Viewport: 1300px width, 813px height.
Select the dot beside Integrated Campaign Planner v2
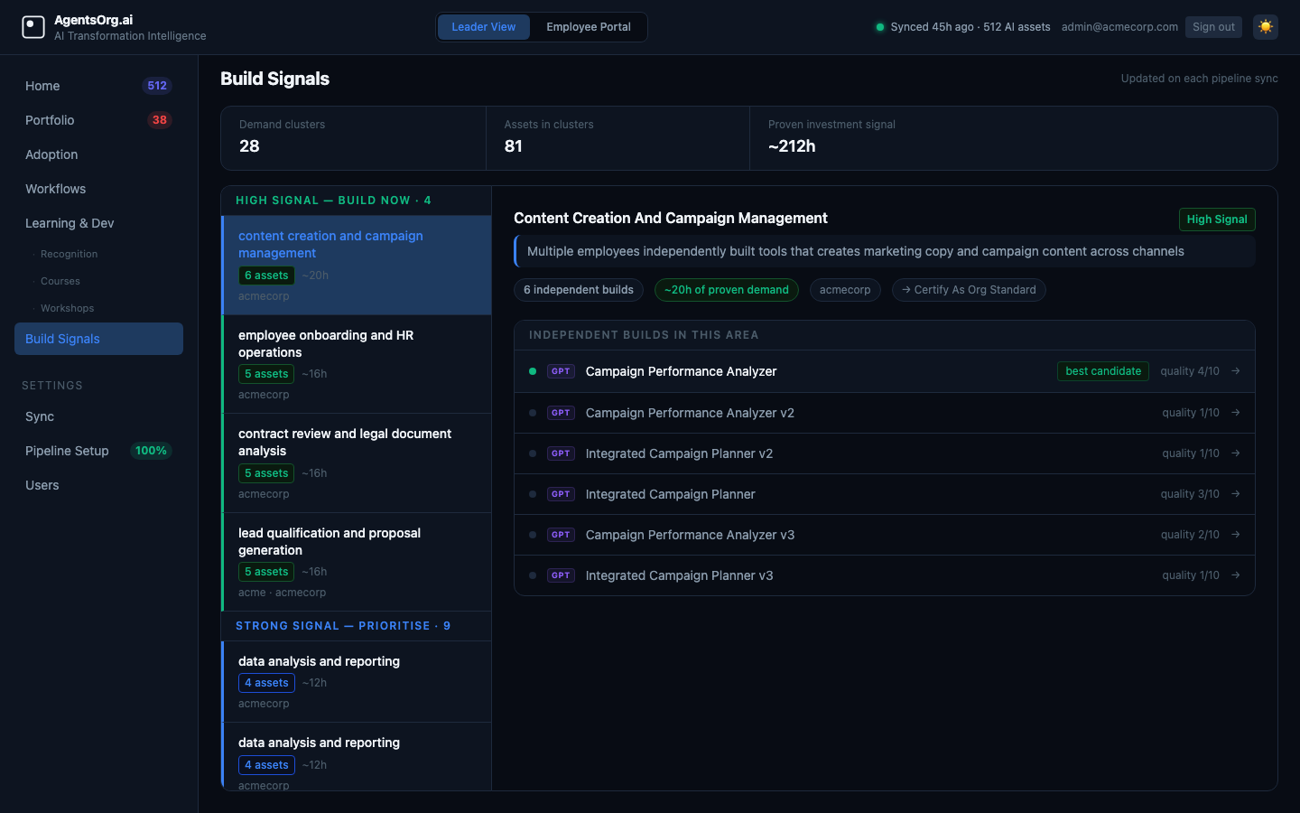[533, 453]
